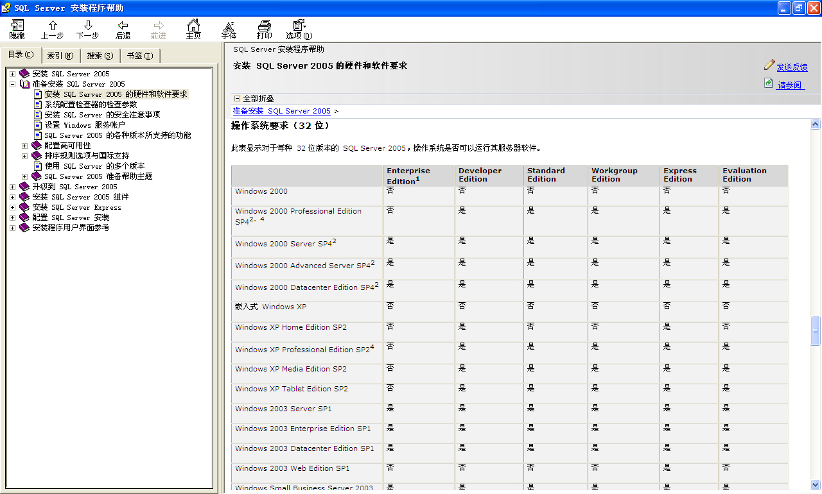Viewport: 822px width, 494px height.
Task: Click the 请参阅 document icon
Action: tap(769, 83)
